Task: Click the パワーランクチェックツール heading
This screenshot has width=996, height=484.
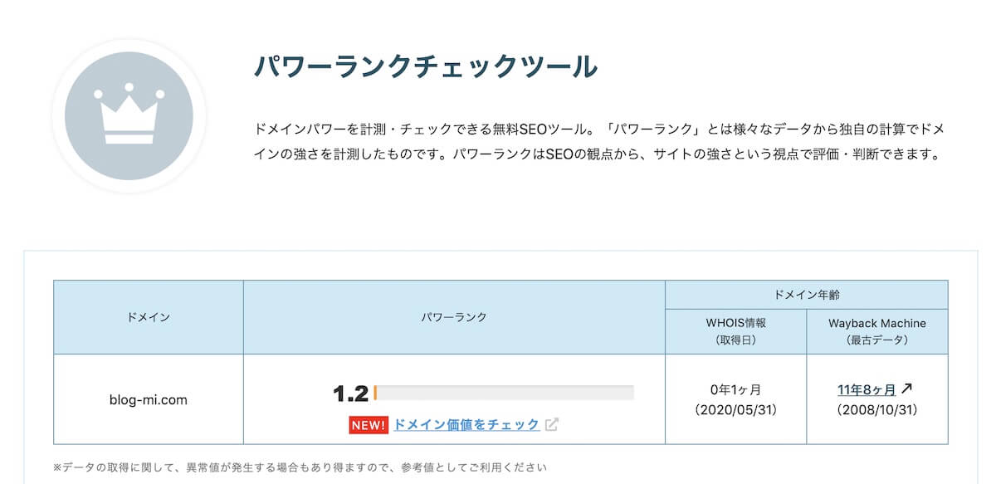Action: point(426,66)
